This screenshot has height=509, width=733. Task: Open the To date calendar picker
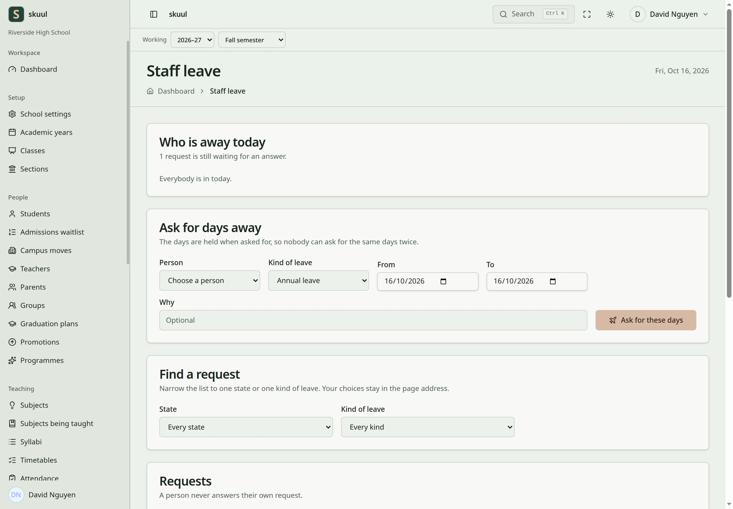click(553, 281)
